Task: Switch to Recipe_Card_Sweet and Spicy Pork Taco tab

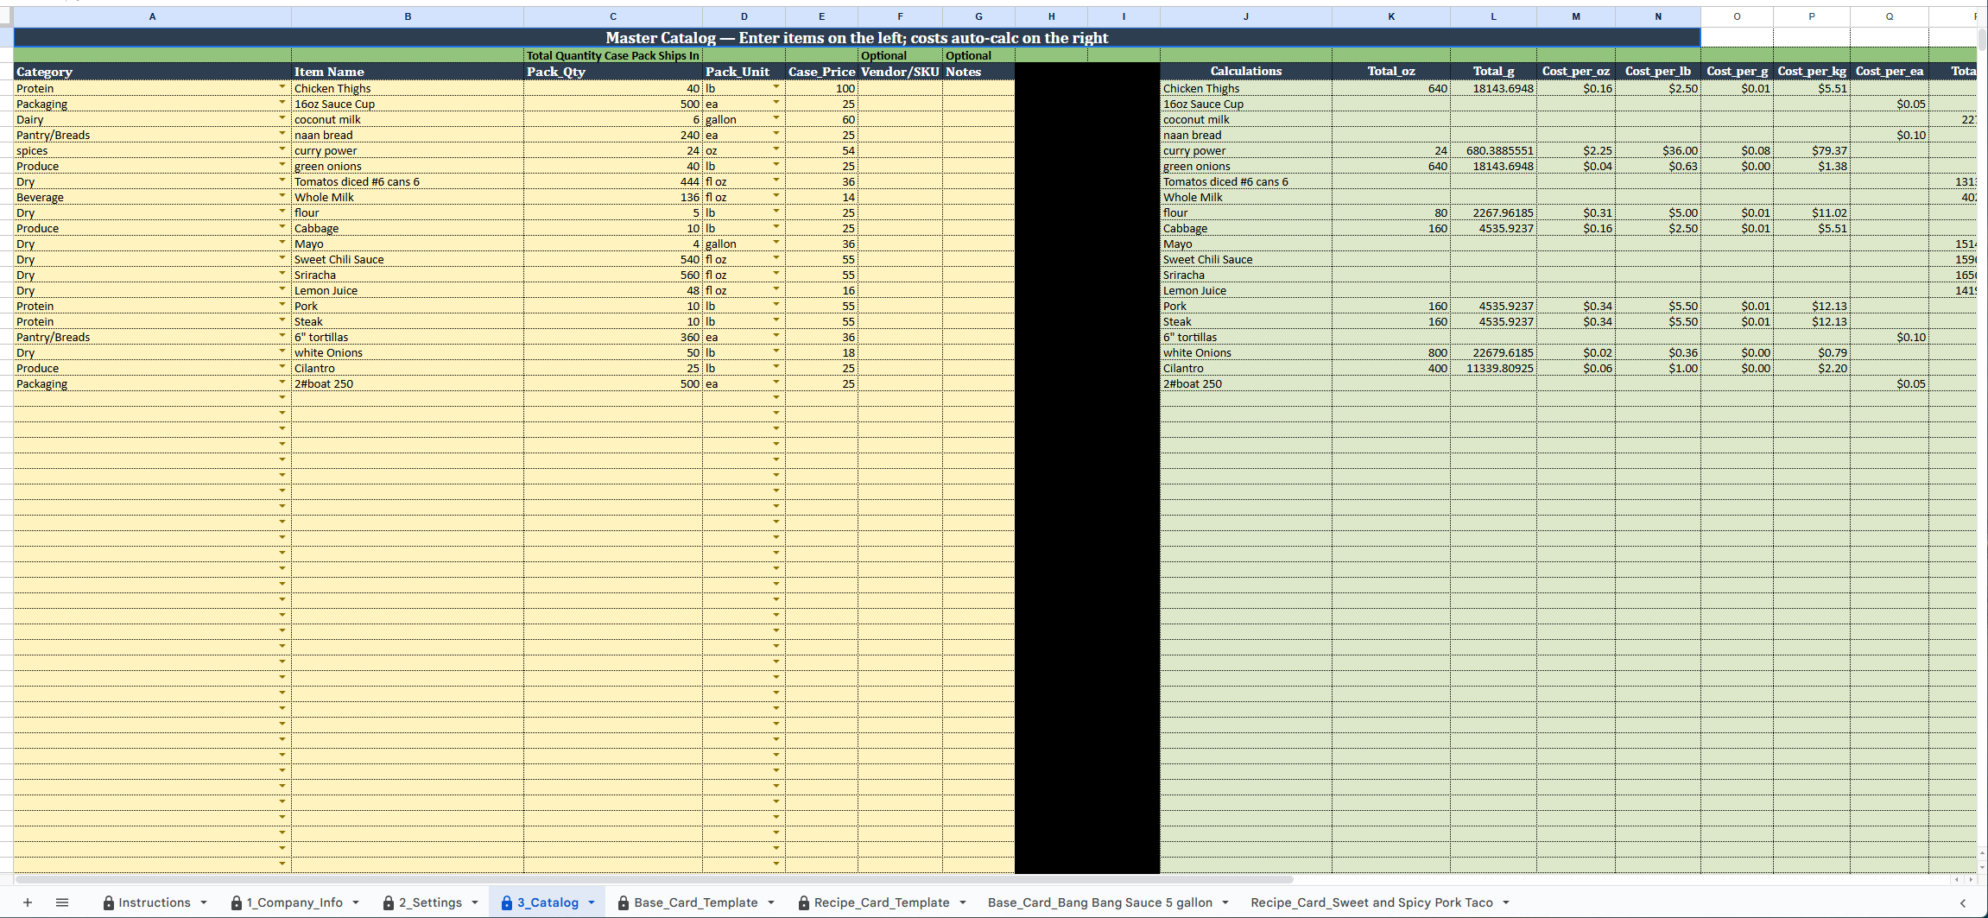Action: (x=1372, y=902)
